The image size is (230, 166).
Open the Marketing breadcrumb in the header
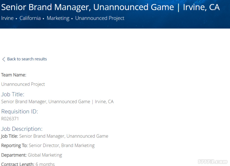[58, 18]
